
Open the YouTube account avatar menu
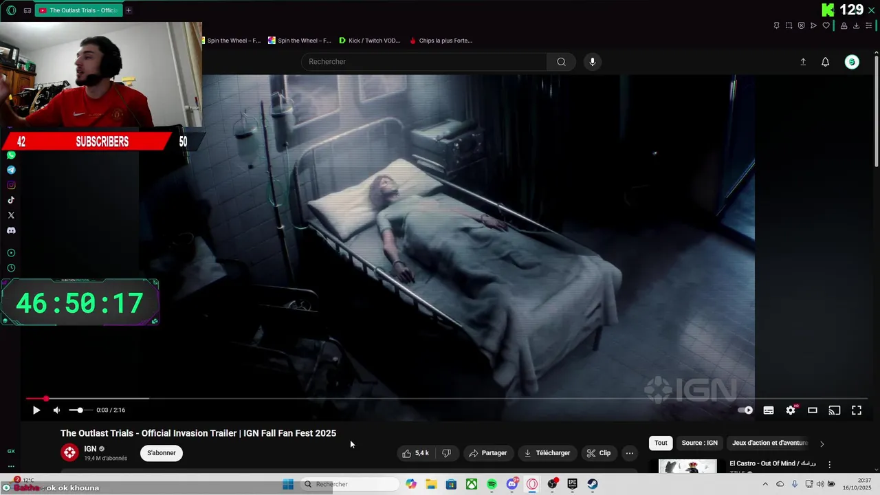tap(852, 62)
